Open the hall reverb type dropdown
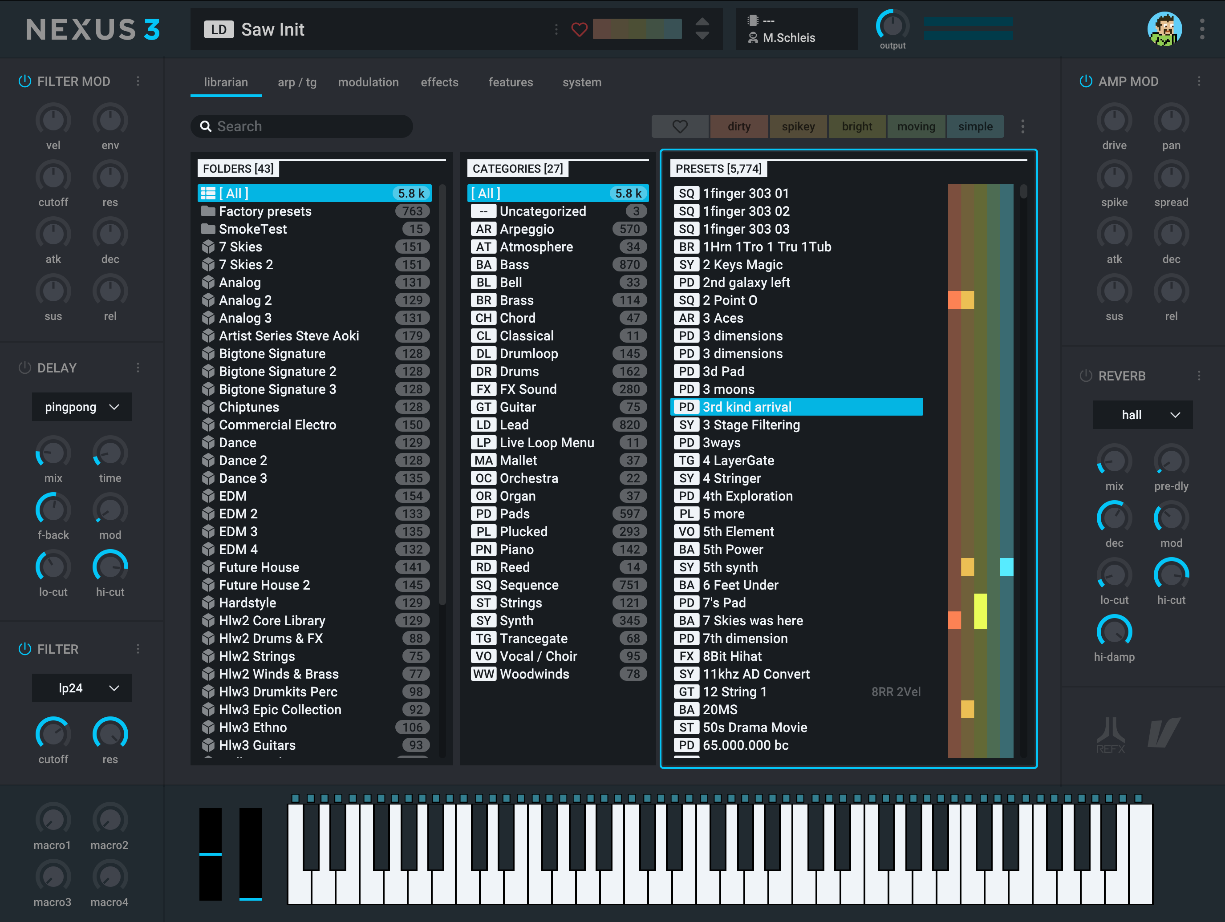This screenshot has width=1225, height=922. [1143, 415]
